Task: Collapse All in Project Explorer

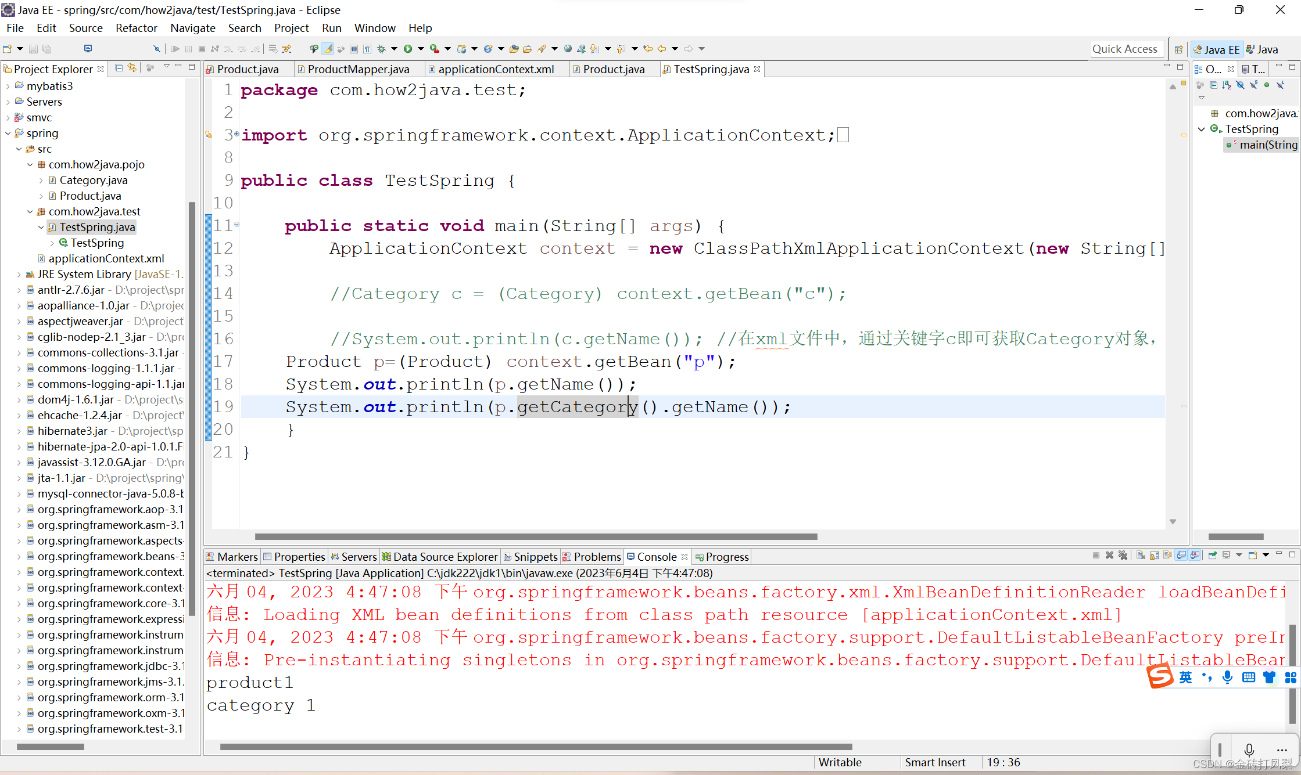Action: (119, 68)
